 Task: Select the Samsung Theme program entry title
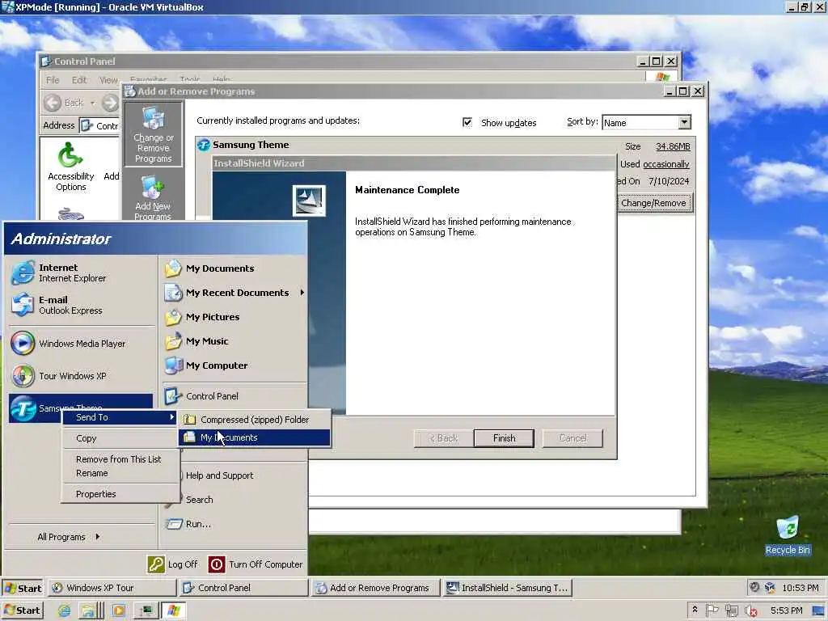click(251, 145)
